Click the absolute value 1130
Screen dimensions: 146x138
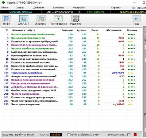(121, 76)
